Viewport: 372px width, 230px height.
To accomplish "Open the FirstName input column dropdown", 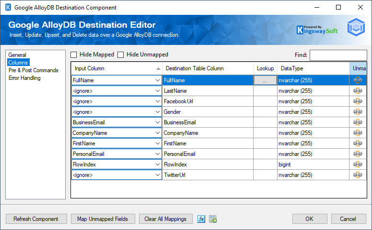I will (158, 143).
